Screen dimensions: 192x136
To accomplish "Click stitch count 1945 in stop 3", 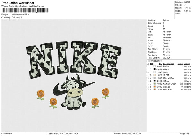I will pos(160,72).
